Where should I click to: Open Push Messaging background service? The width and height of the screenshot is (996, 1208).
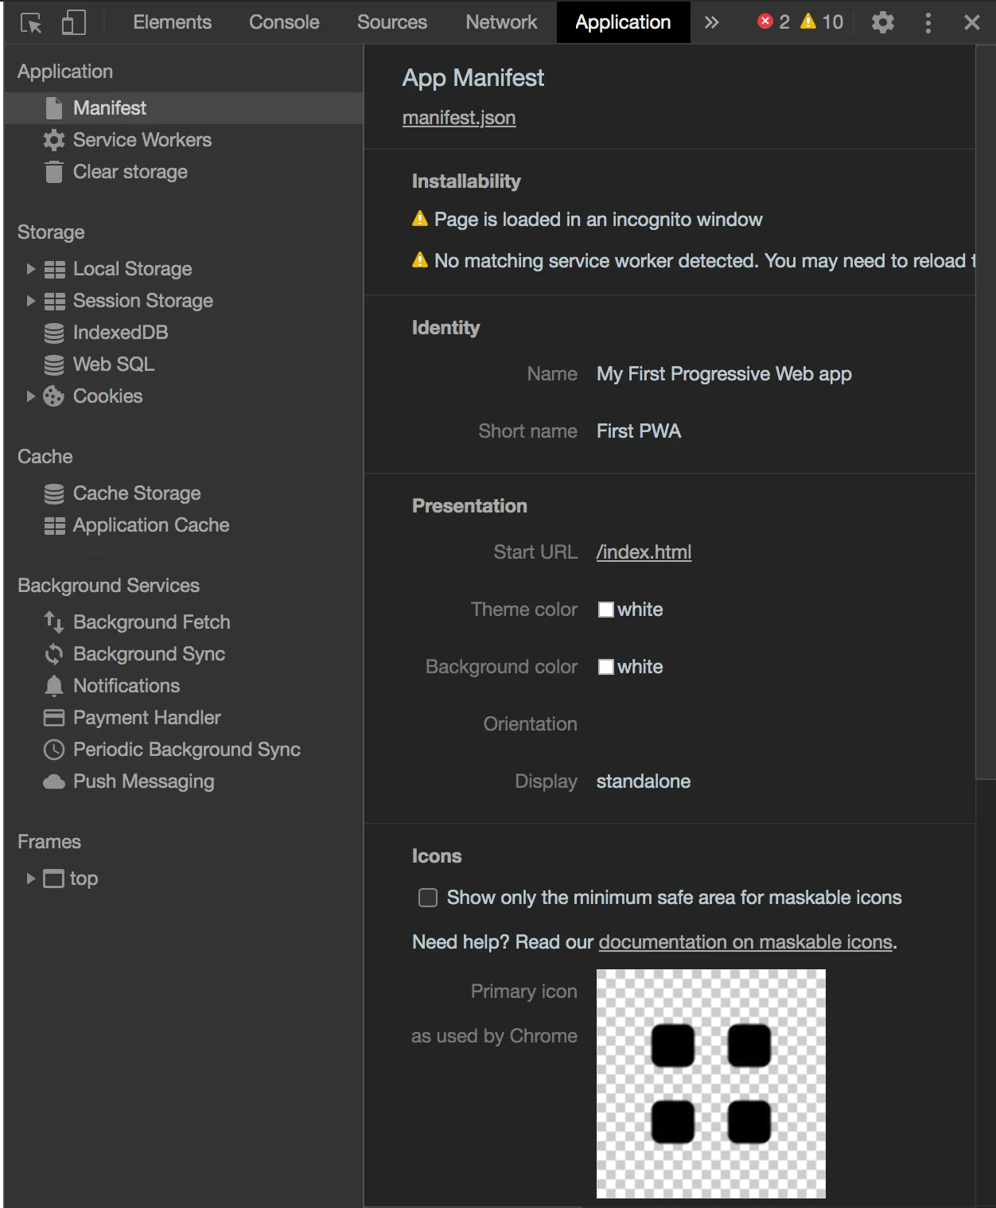point(143,781)
